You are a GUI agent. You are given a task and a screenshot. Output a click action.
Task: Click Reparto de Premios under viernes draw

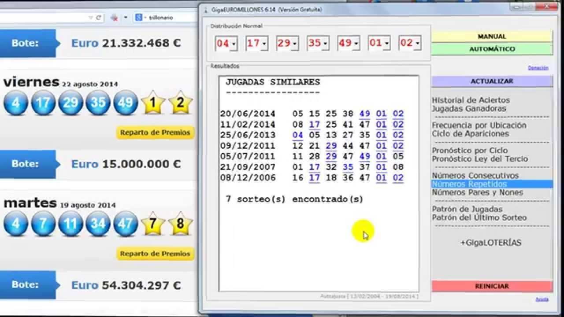[155, 133]
